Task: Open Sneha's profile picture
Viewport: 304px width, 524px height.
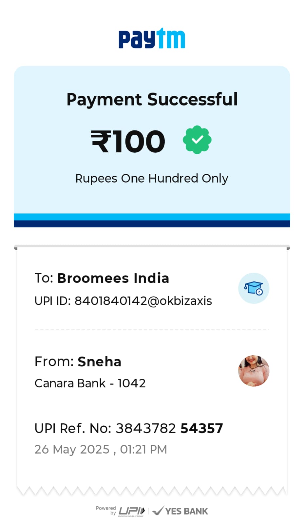Action: pos(254,371)
